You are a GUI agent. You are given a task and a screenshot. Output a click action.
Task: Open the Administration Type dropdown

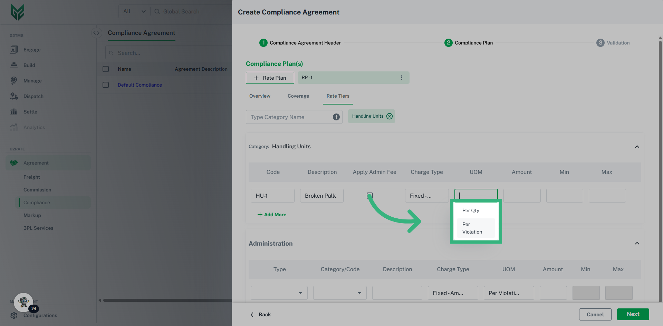coord(279,293)
